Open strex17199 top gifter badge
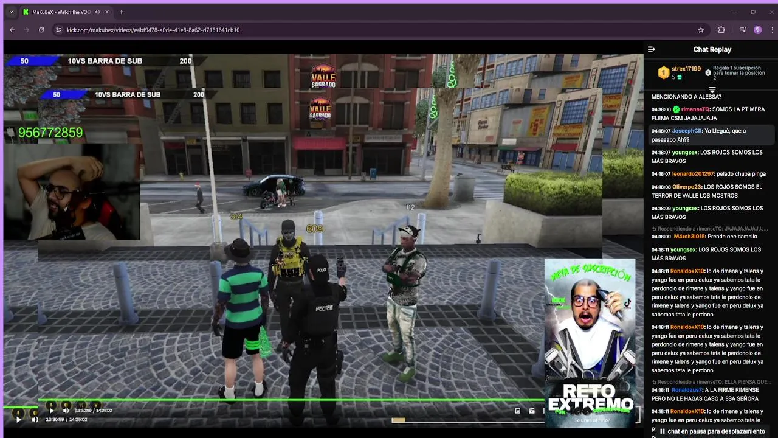778x438 pixels. tap(664, 73)
